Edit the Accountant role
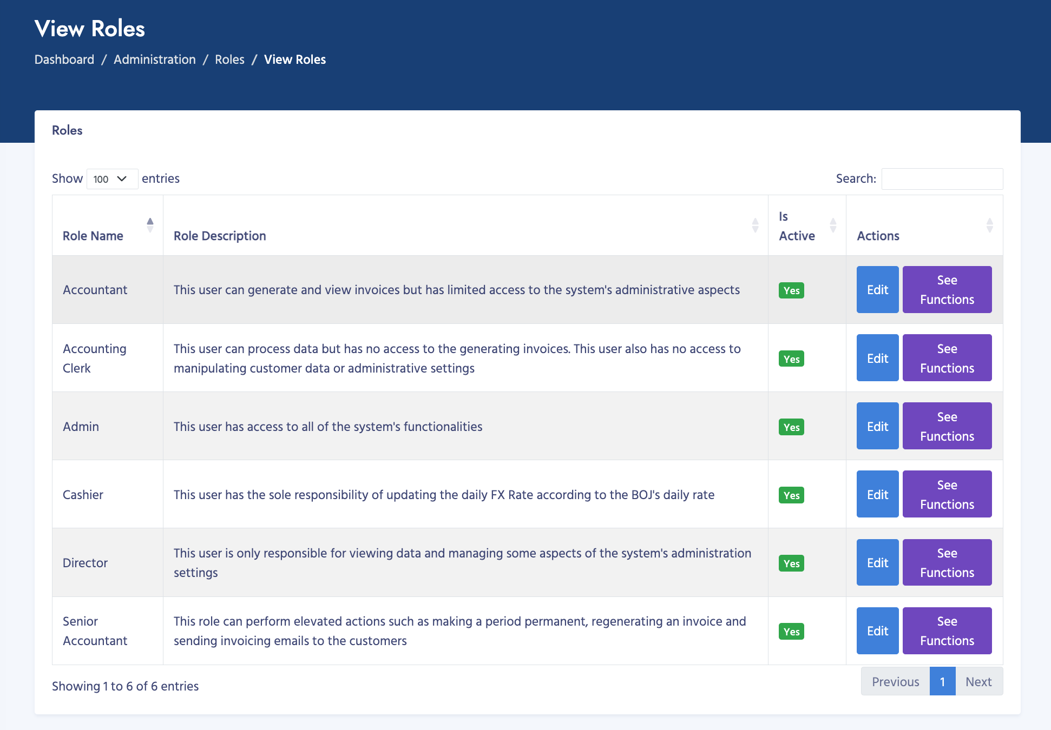Image resolution: width=1051 pixels, height=730 pixels. 877,289
